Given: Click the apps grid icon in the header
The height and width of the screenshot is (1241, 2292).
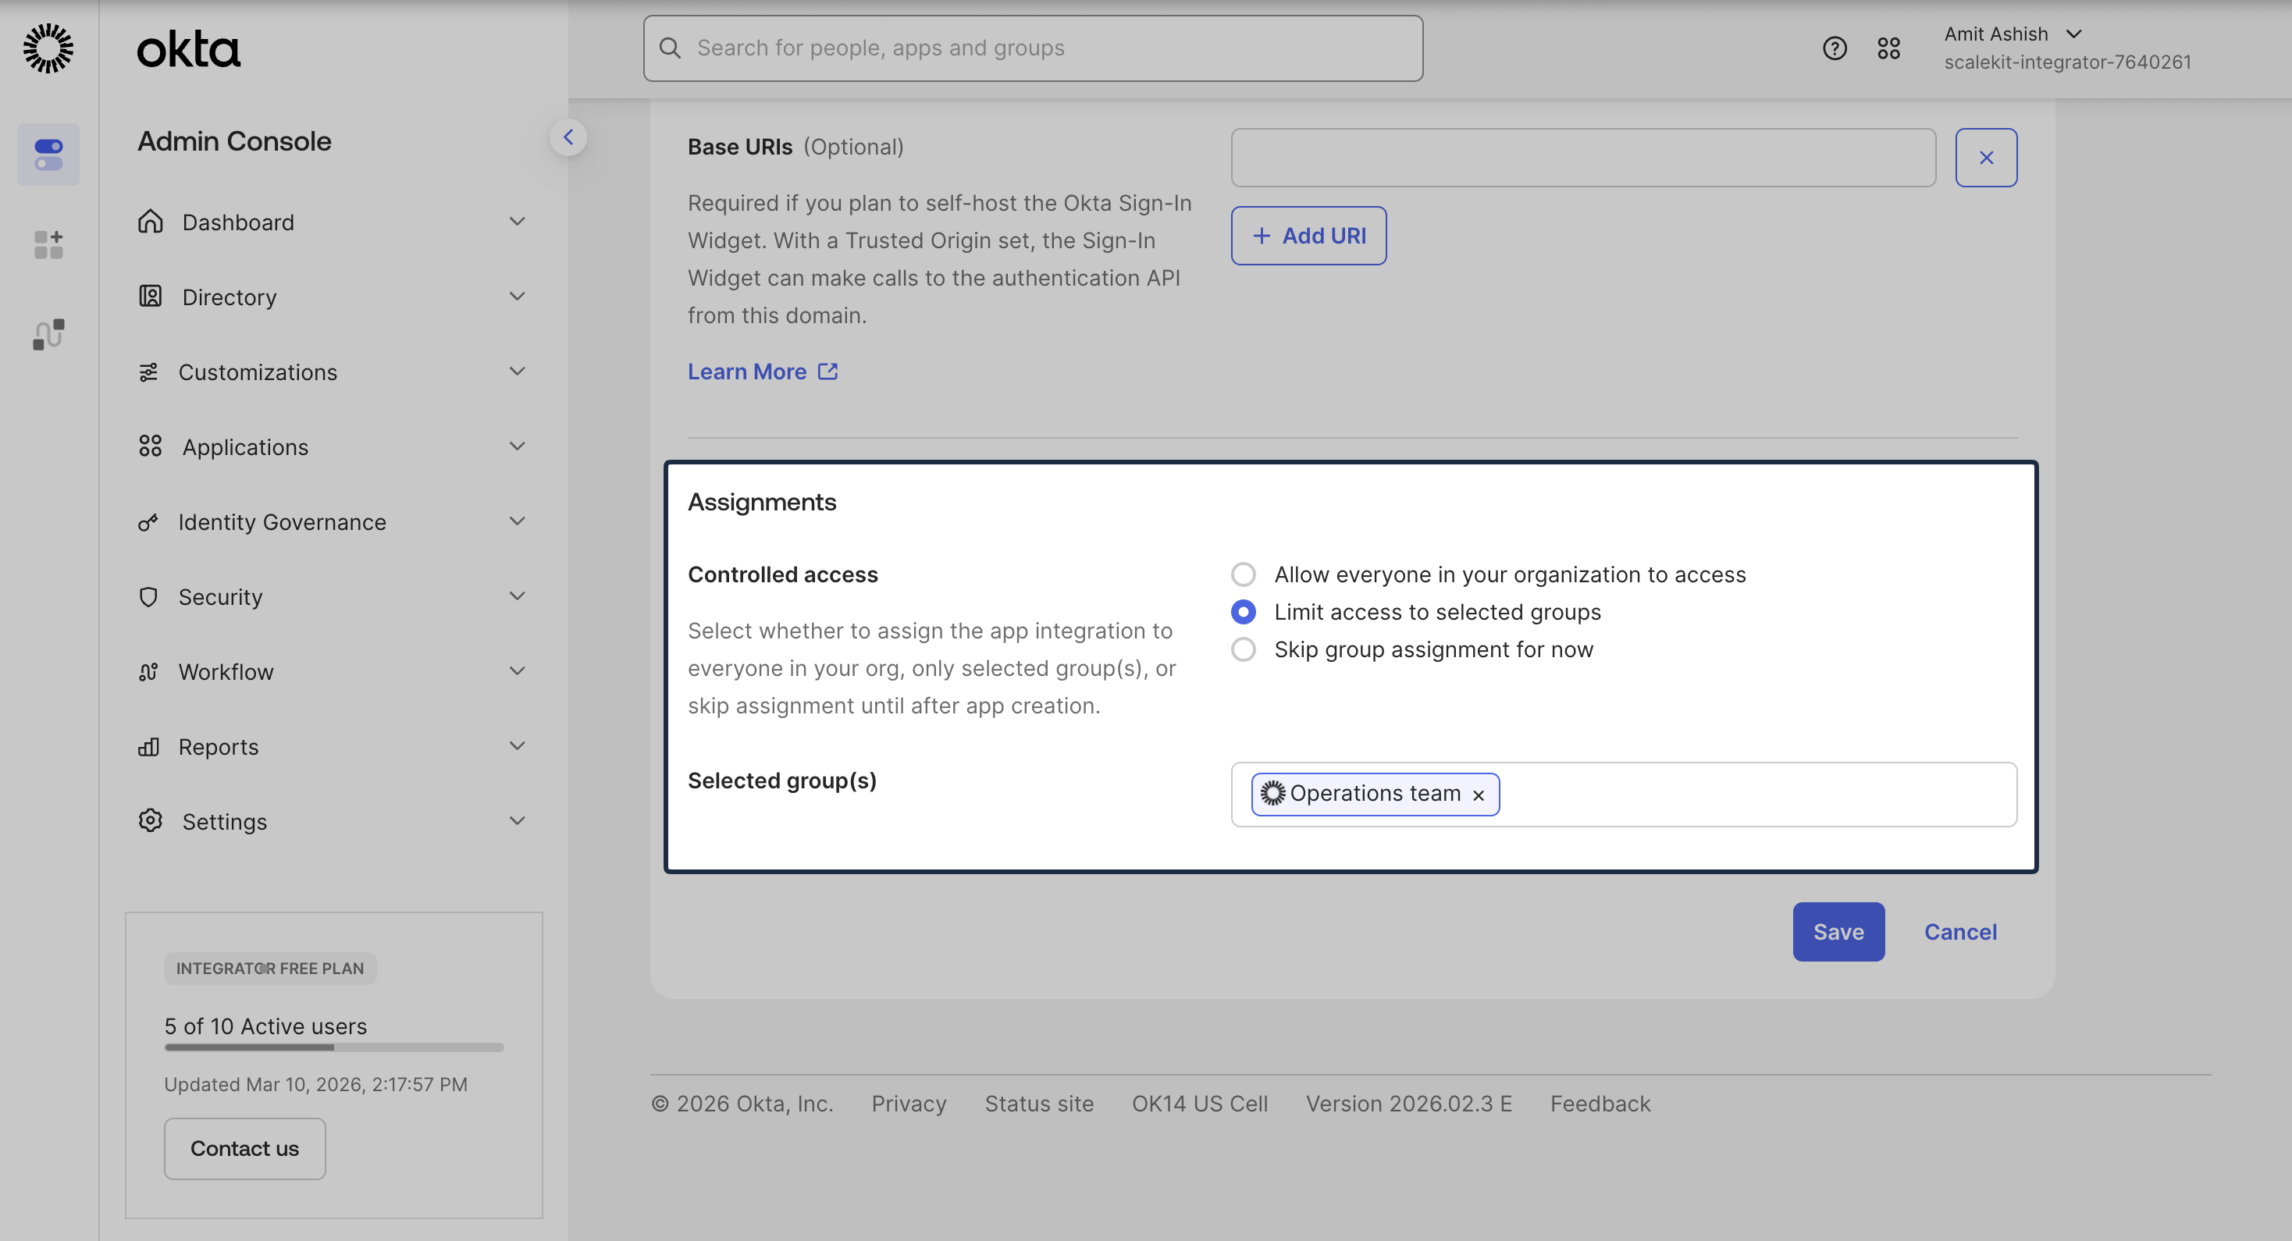Looking at the screenshot, I should tap(1890, 48).
